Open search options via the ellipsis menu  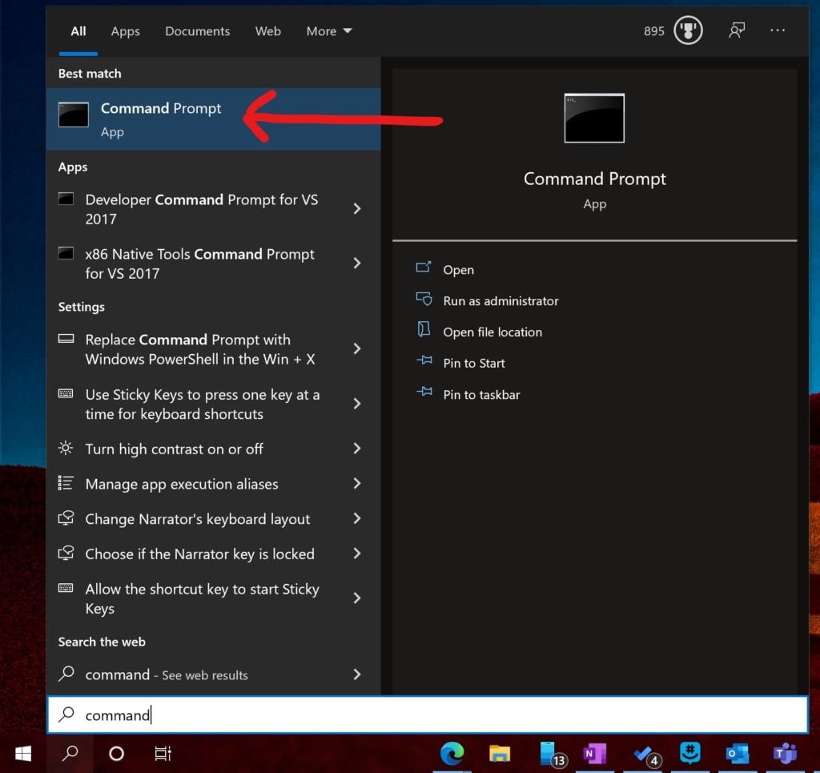tap(778, 30)
